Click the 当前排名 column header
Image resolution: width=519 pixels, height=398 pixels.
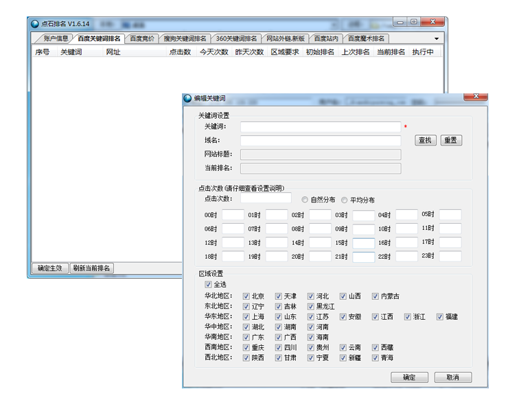(x=391, y=52)
